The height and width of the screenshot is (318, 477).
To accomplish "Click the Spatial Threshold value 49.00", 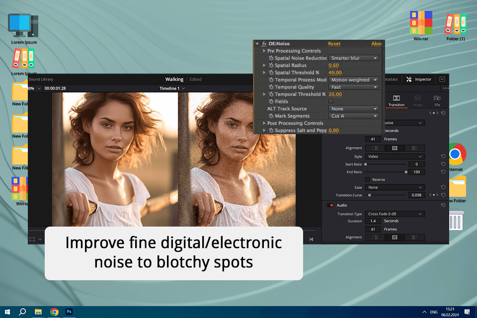I will [x=335, y=73].
